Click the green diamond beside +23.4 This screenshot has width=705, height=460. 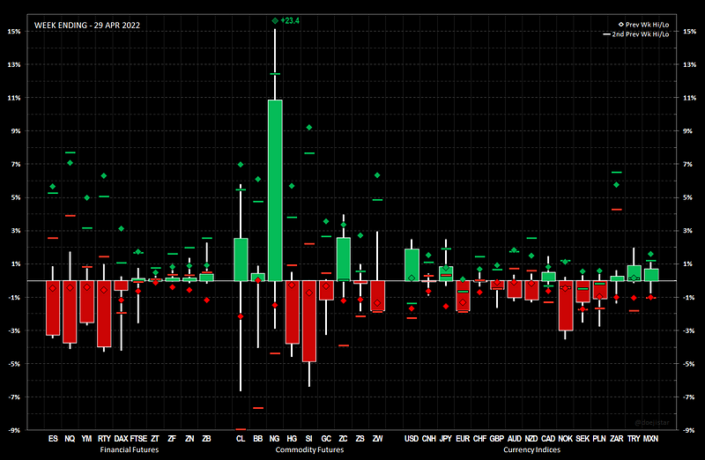coord(276,19)
